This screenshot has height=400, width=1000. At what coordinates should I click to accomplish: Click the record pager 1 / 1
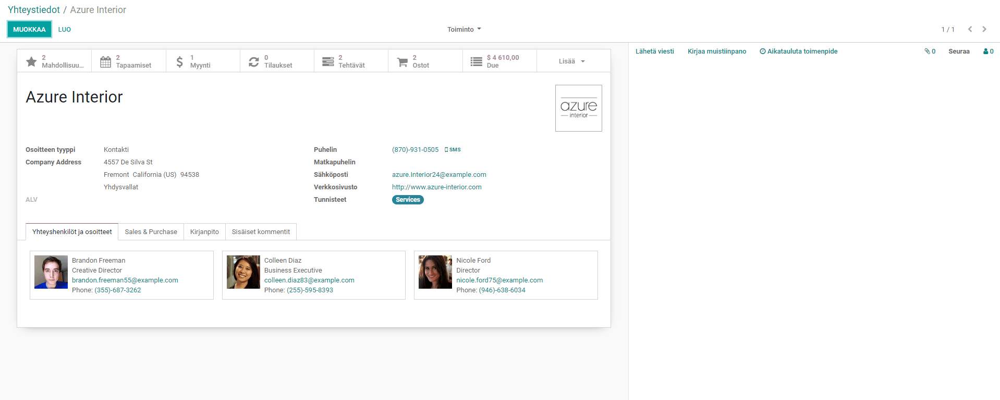[948, 30]
